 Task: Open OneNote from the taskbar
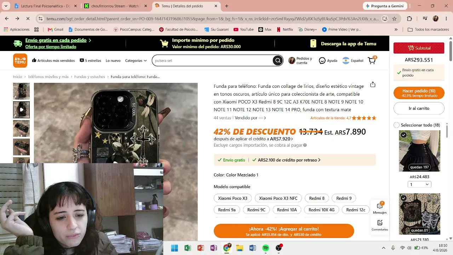point(214,248)
